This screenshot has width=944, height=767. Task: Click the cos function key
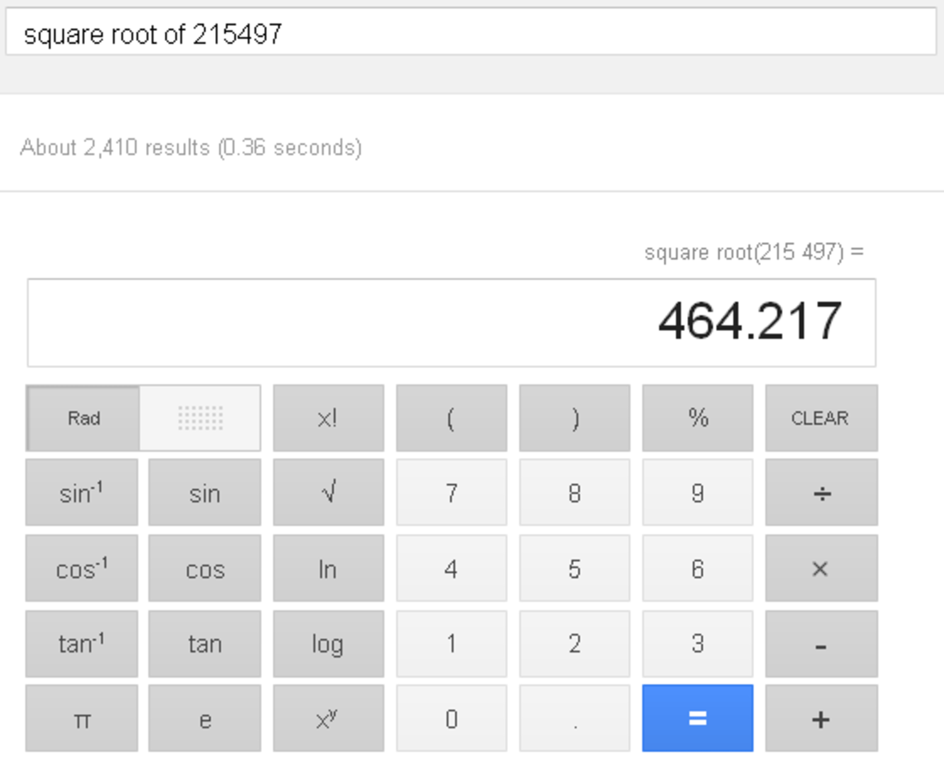point(205,569)
